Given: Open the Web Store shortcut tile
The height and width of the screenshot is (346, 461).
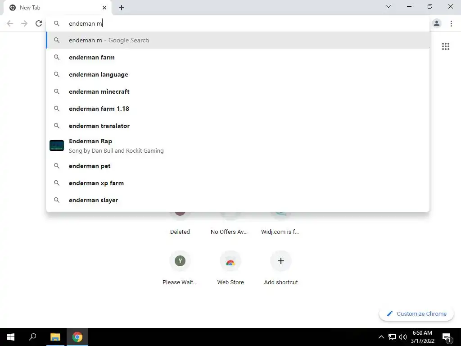Looking at the screenshot, I should (x=230, y=267).
